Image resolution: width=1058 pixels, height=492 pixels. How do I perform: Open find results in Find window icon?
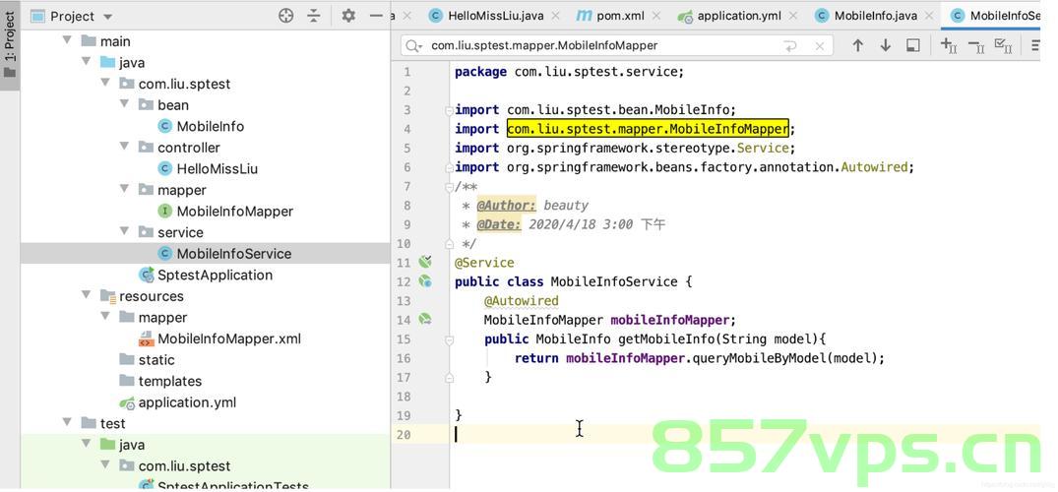coord(913,45)
